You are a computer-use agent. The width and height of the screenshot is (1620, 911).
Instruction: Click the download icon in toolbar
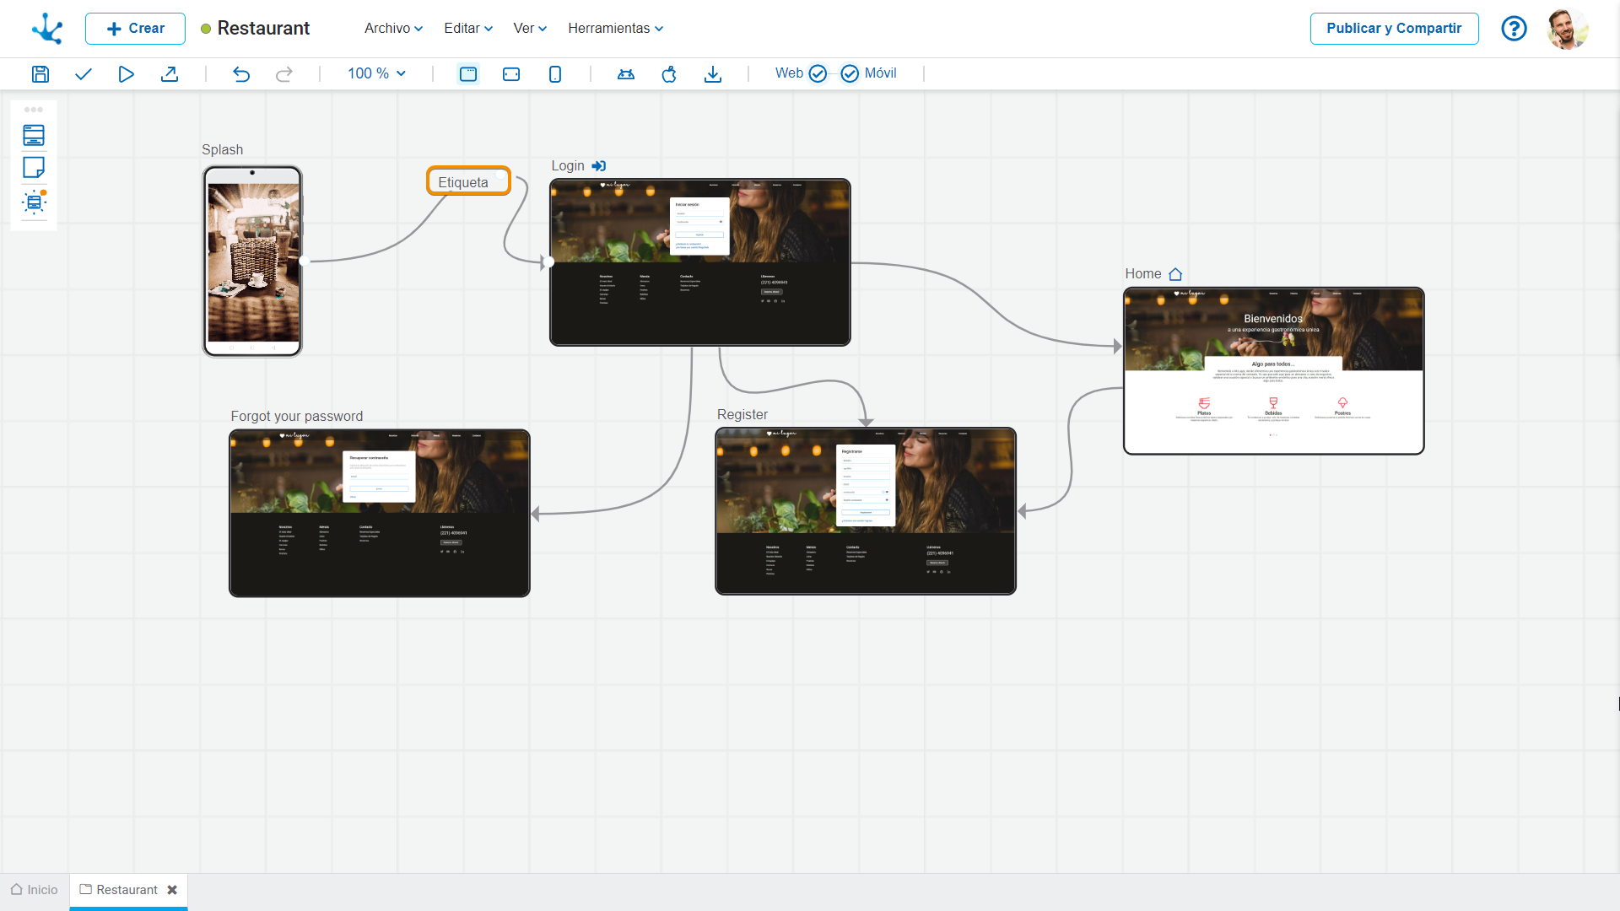pyautogui.click(x=712, y=73)
